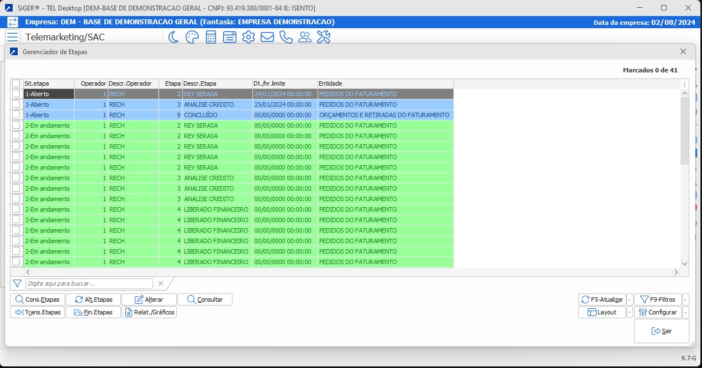The height and width of the screenshot is (368, 702).
Task: Expand the F5-Atualizar dropdown arrow
Action: click(x=630, y=299)
